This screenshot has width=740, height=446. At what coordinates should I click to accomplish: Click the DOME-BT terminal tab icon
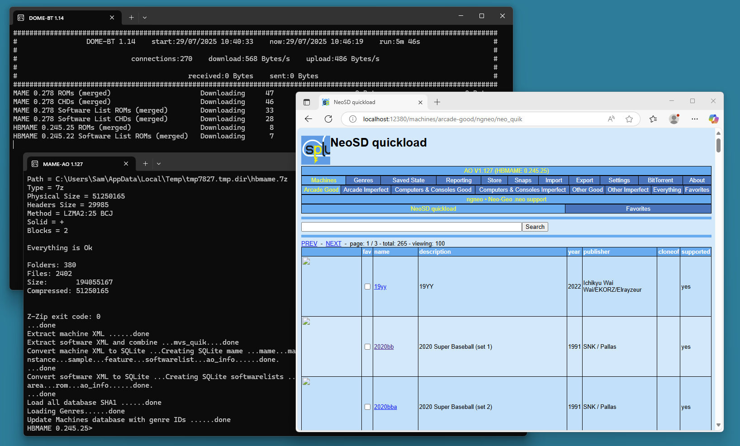pos(21,18)
